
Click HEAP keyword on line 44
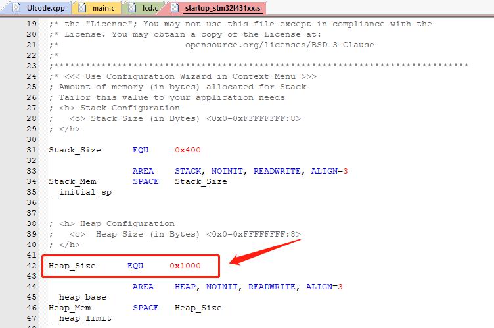coord(185,287)
